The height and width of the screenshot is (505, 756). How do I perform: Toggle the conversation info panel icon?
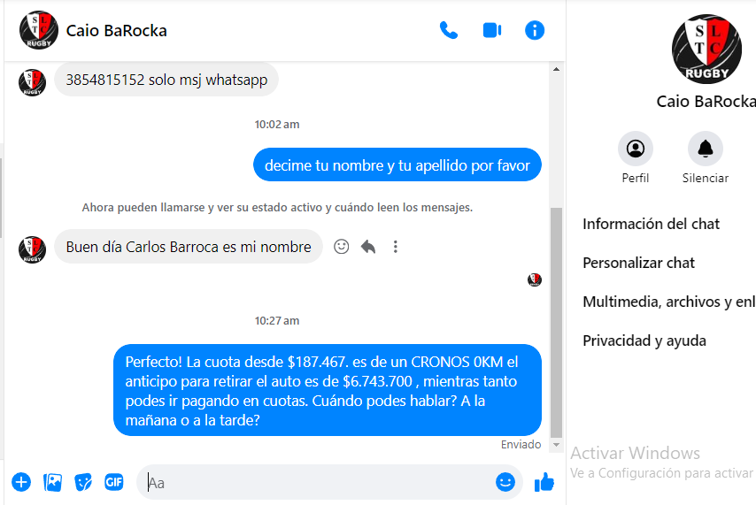(534, 30)
